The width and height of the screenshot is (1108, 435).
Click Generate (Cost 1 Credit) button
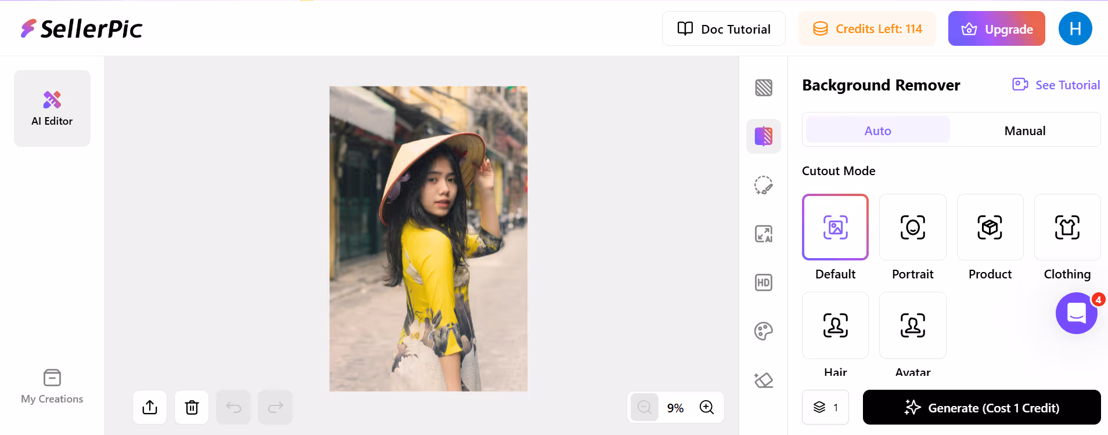(x=981, y=407)
